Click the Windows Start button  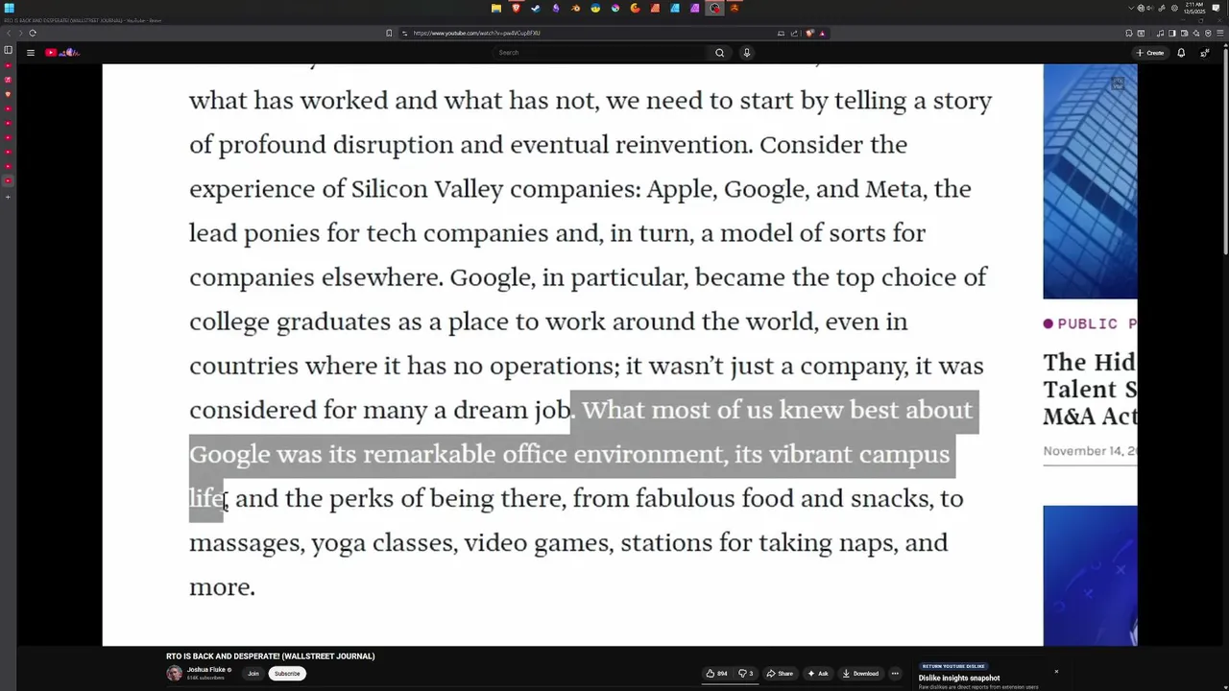coord(10,8)
